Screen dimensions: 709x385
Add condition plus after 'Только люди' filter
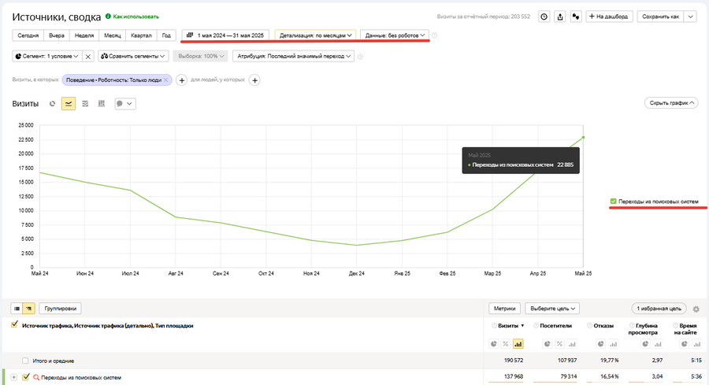[180, 80]
